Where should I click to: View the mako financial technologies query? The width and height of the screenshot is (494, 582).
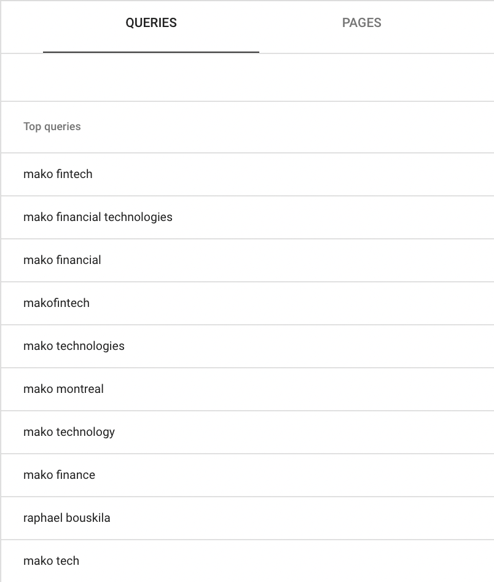tap(98, 217)
